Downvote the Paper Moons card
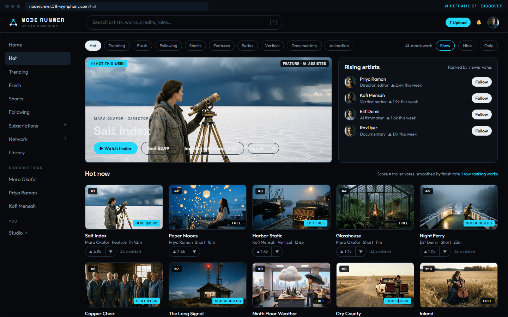The image size is (508, 317). (194, 252)
